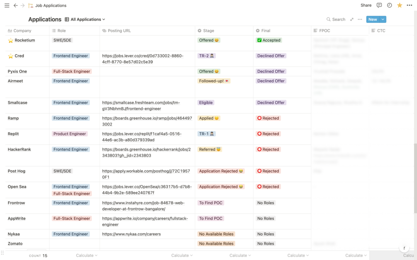Click the Role column list icon
Image resolution: width=417 pixels, height=260 pixels.
[54, 31]
